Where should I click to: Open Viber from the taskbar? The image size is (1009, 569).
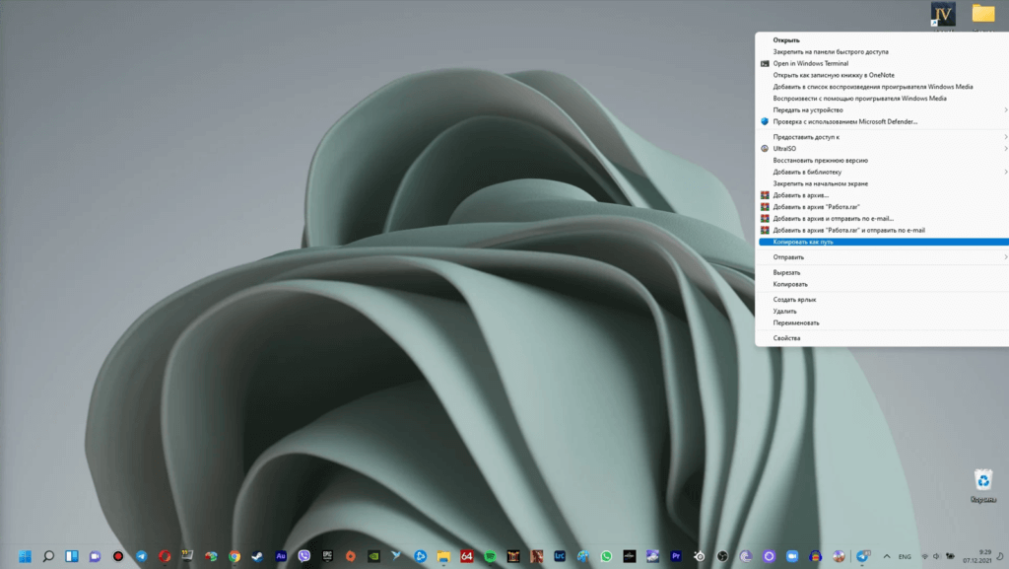click(x=304, y=556)
